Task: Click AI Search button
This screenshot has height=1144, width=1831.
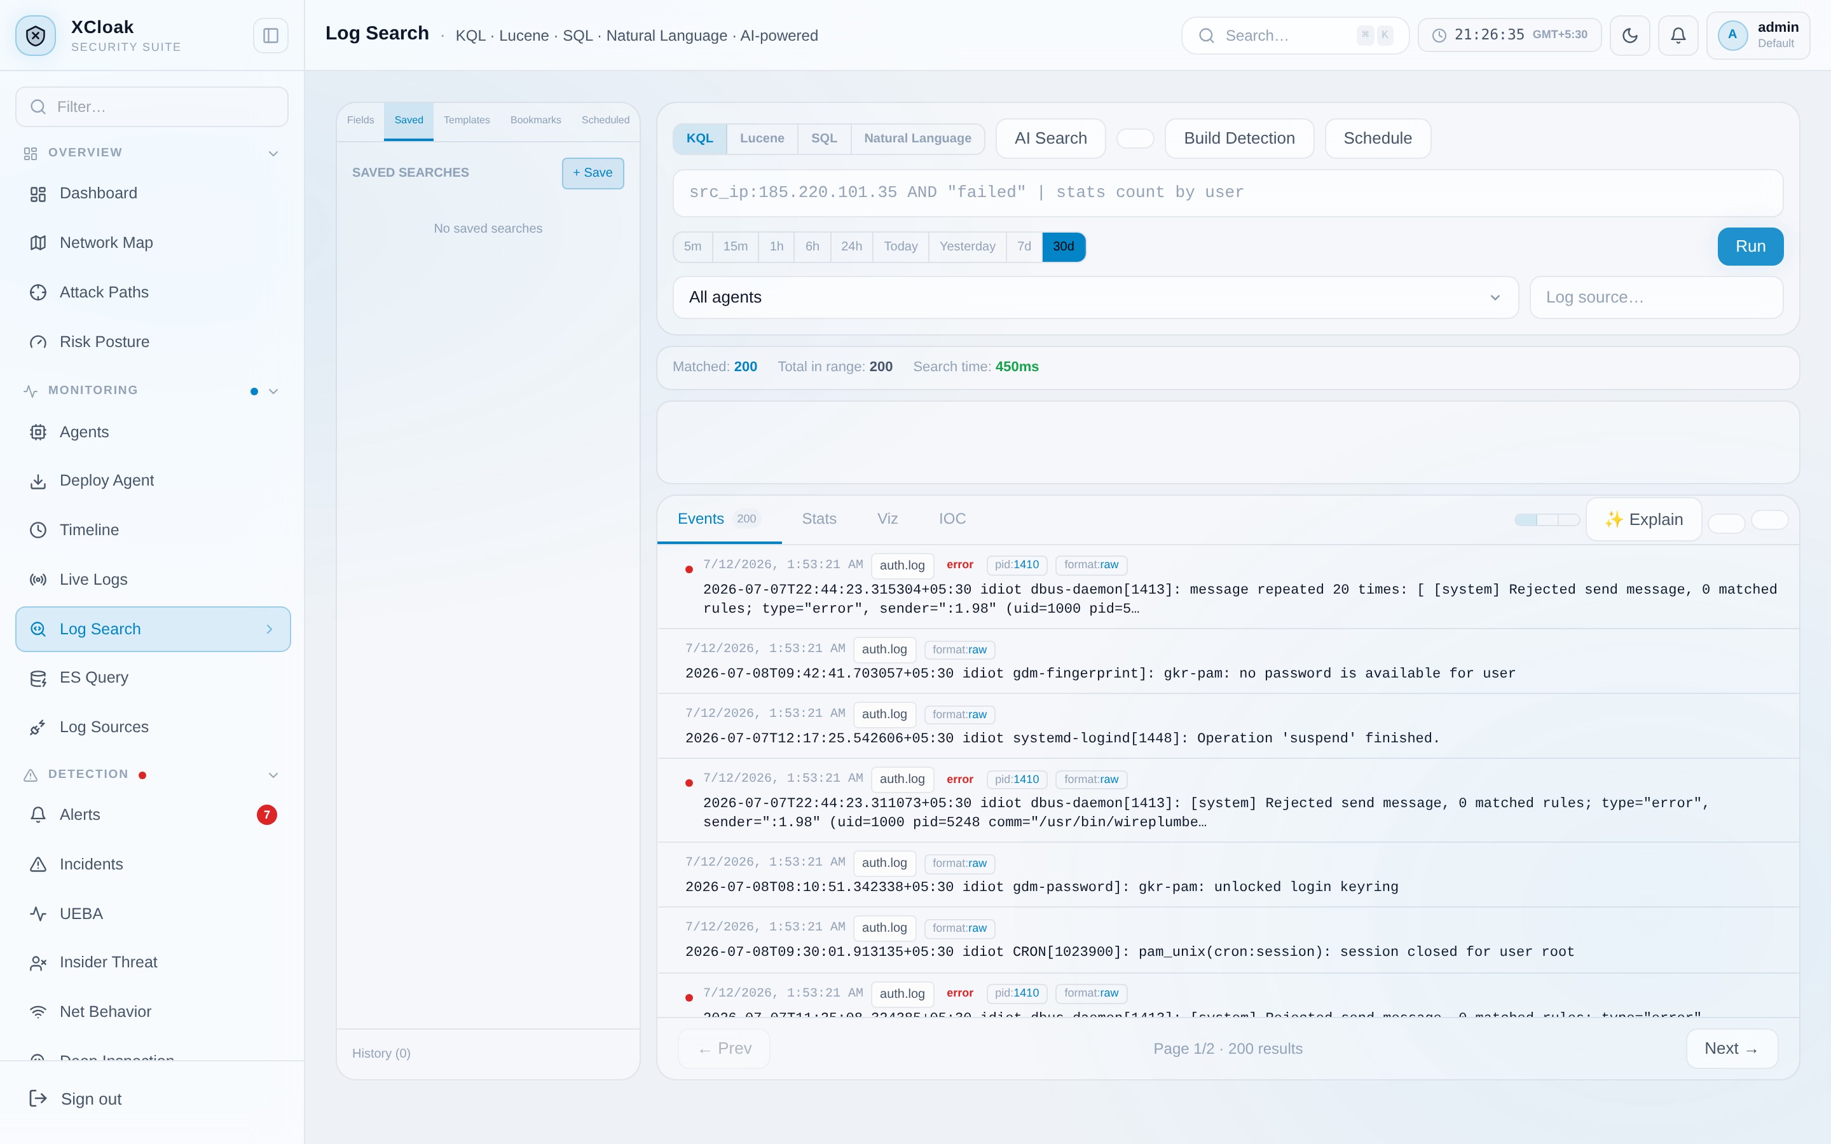Action: [1050, 139]
